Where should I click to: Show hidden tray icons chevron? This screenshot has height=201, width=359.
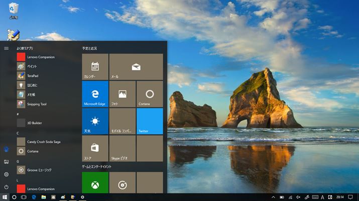pos(273,197)
